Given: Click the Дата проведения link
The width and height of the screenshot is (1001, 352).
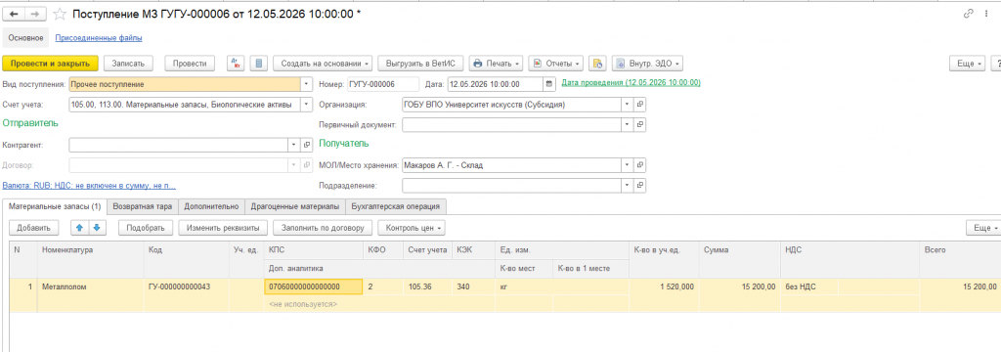Looking at the screenshot, I should pyautogui.click(x=631, y=83).
